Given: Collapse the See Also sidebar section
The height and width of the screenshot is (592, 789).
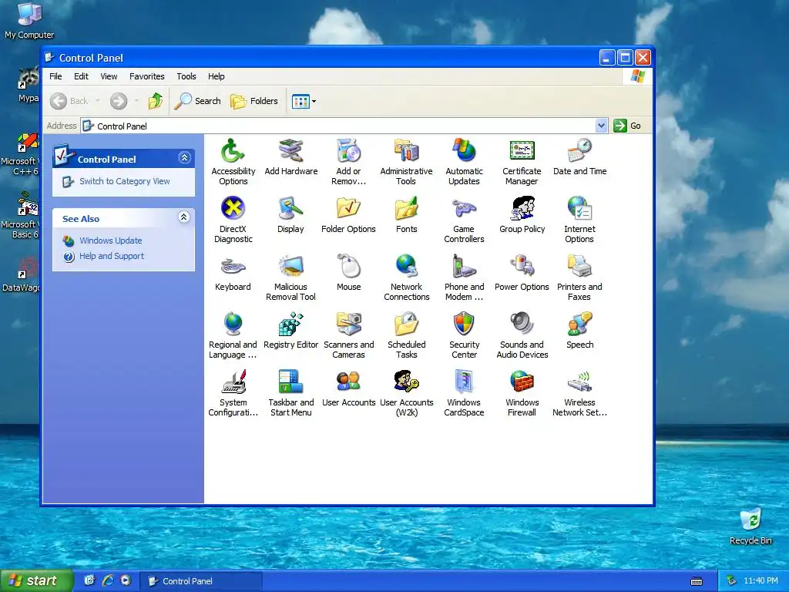Looking at the screenshot, I should [x=184, y=217].
